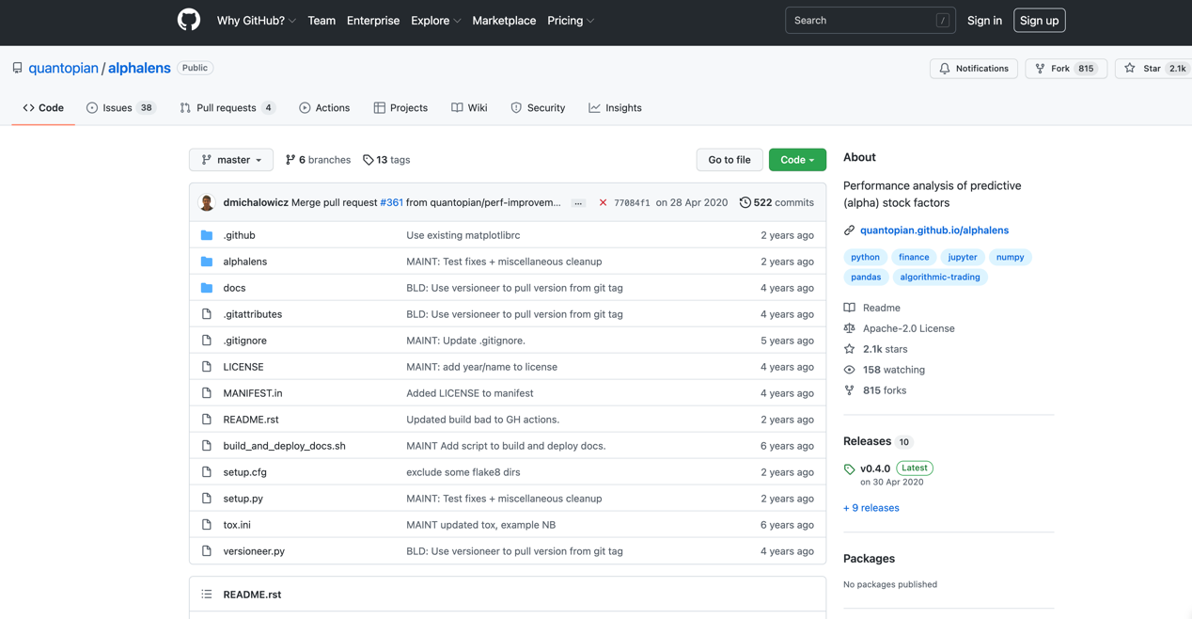Expand the green Code dropdown
1192x619 pixels.
[797, 160]
